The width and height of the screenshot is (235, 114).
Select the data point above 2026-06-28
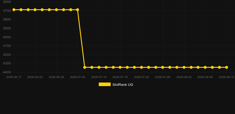56,10
